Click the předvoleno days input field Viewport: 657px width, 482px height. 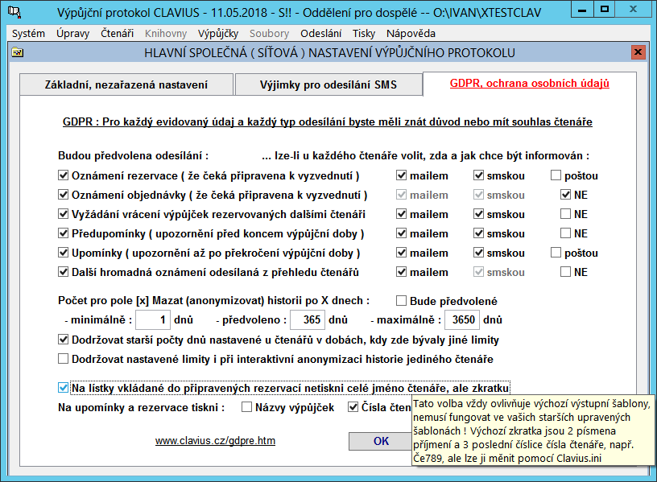308,320
